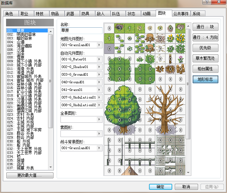Image resolution: width=227 pixels, height=193 pixels.
Task: Select tileset 002: 明亮的森林
Action: 27,34
